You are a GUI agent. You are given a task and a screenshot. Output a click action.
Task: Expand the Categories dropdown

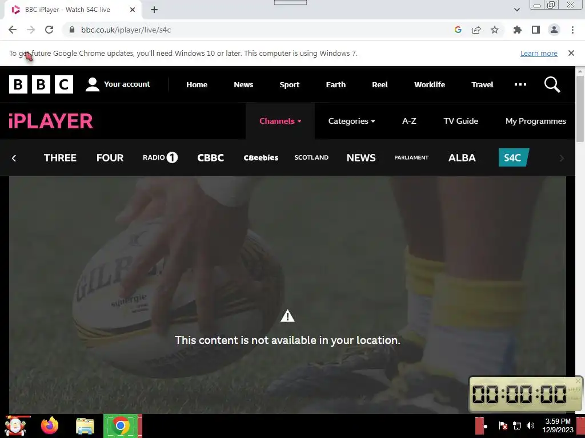pos(351,121)
